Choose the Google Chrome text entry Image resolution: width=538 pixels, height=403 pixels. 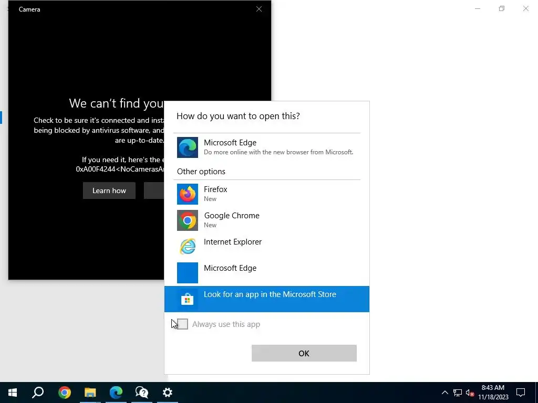[232, 216]
